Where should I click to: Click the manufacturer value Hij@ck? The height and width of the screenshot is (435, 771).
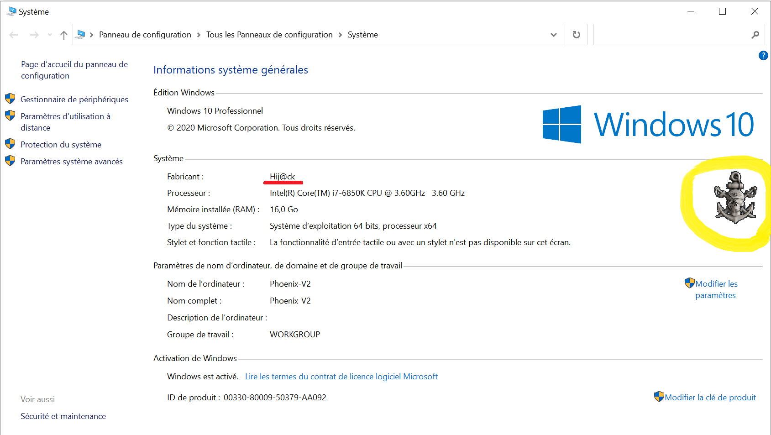282,176
